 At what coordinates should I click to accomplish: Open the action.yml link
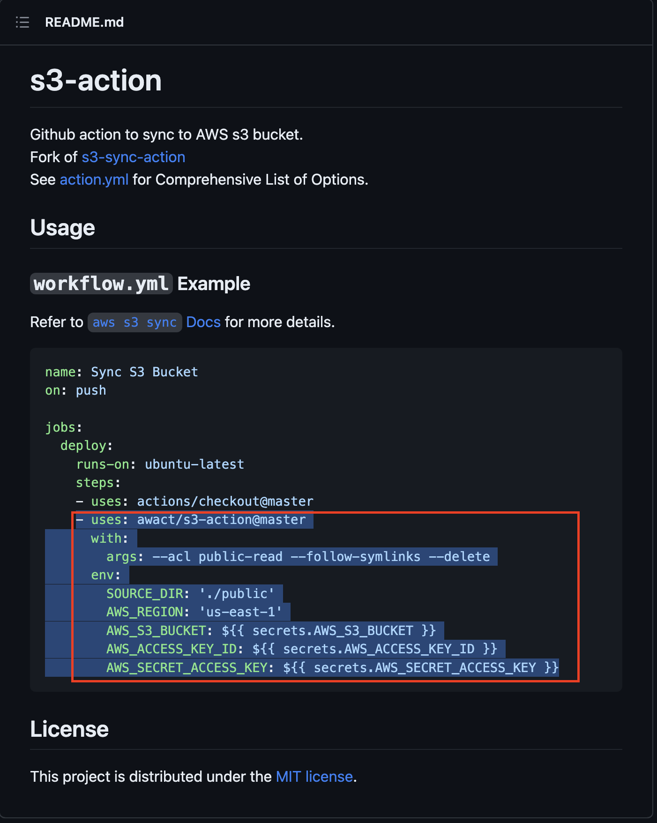pos(94,180)
